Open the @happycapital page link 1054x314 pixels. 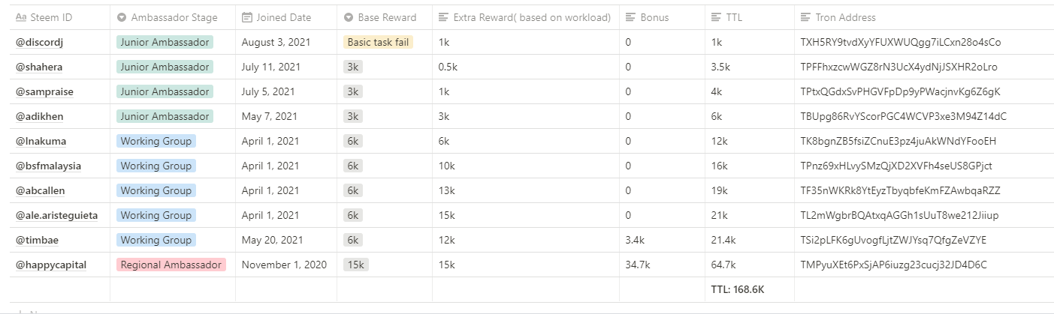[50, 265]
